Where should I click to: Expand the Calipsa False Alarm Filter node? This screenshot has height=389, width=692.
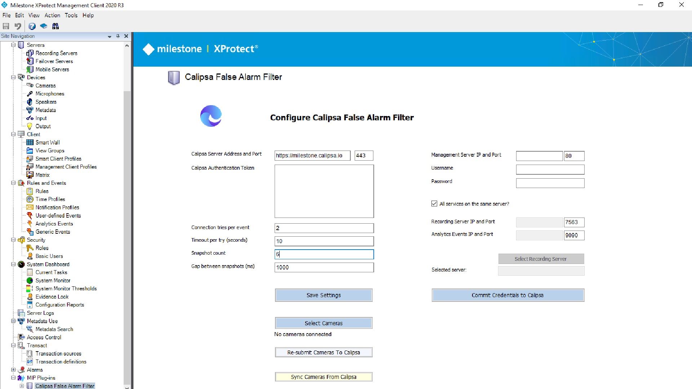(x=22, y=386)
